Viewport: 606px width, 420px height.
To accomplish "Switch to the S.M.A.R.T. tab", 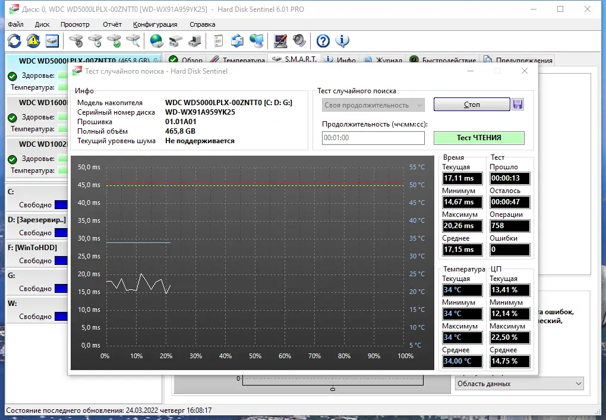I will (294, 59).
